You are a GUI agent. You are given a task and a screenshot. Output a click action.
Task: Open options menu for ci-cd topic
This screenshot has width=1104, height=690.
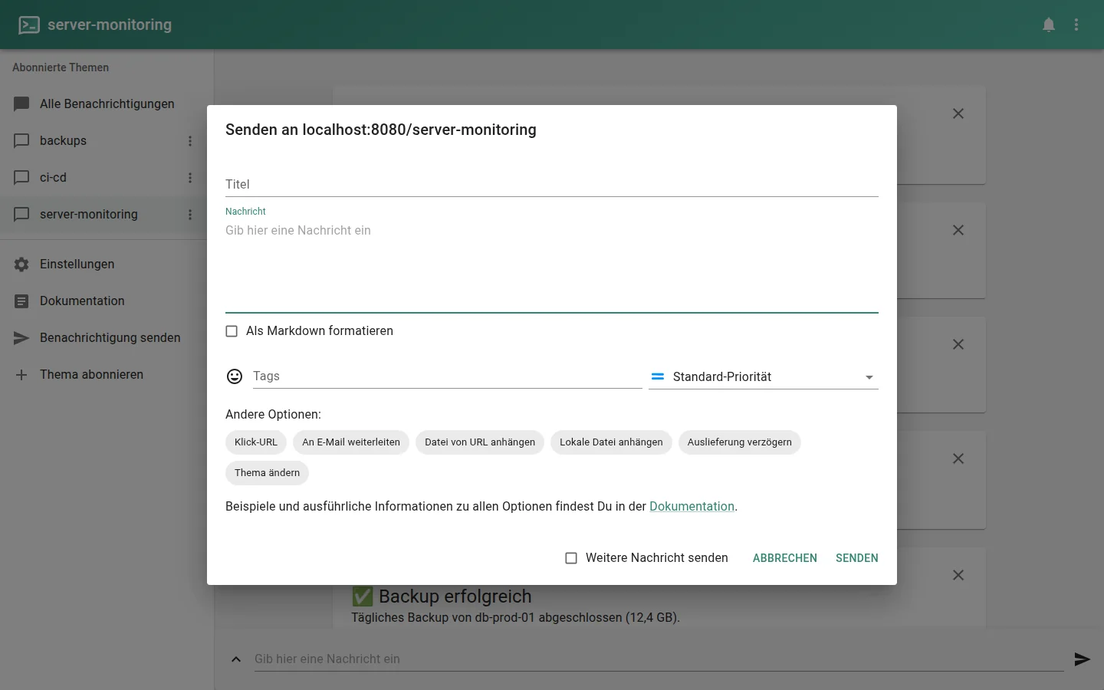click(190, 178)
